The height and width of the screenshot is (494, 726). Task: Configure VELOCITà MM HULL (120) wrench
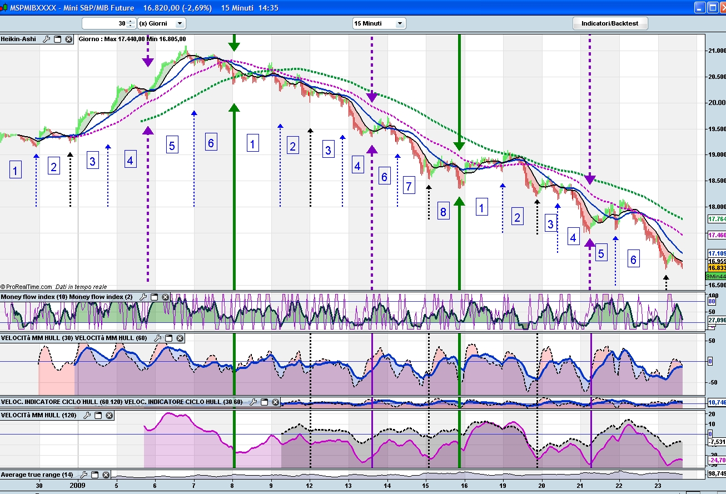point(87,415)
